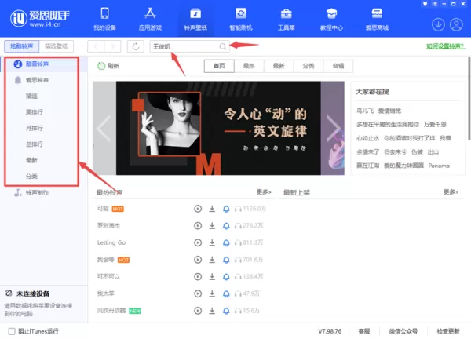471x339 pixels.
Task: Click the bell icon for 我会等
Action: 226,260
